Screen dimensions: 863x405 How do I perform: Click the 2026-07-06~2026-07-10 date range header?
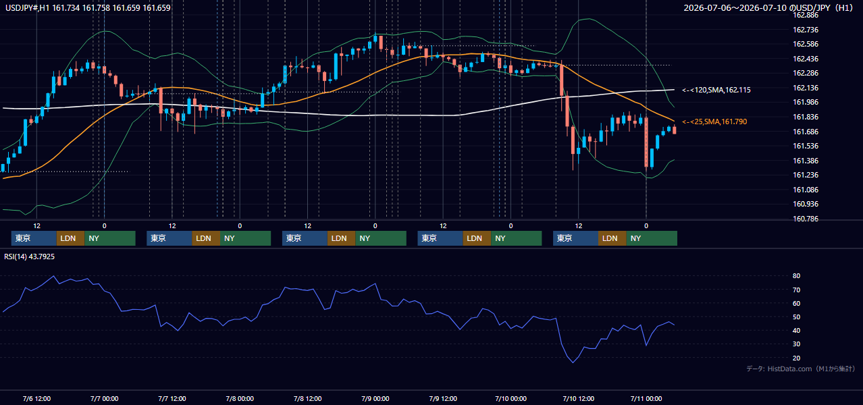[768, 8]
